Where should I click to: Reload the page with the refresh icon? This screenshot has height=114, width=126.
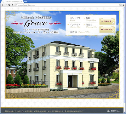tap(9, 5)
